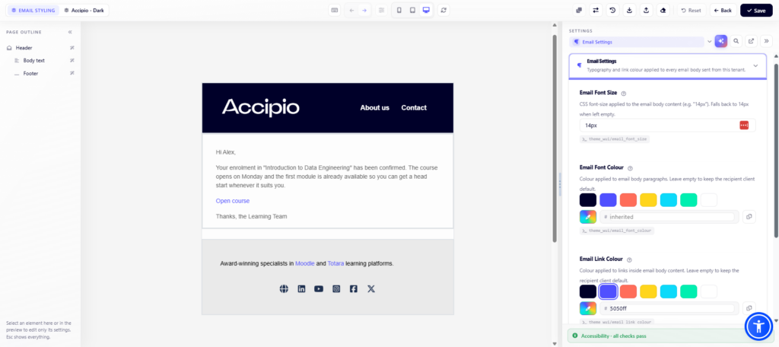The image size is (779, 347).
Task: Click red dots icon in font size field
Action: coord(744,126)
